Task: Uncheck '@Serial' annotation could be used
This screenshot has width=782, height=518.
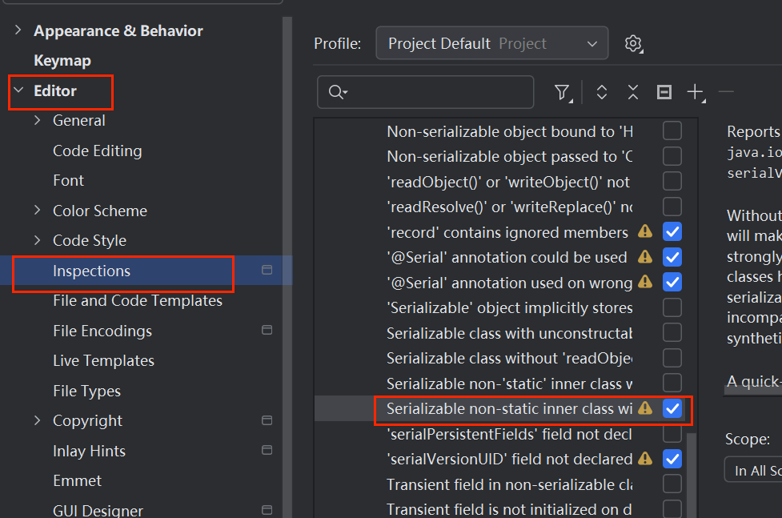Action: [x=672, y=257]
